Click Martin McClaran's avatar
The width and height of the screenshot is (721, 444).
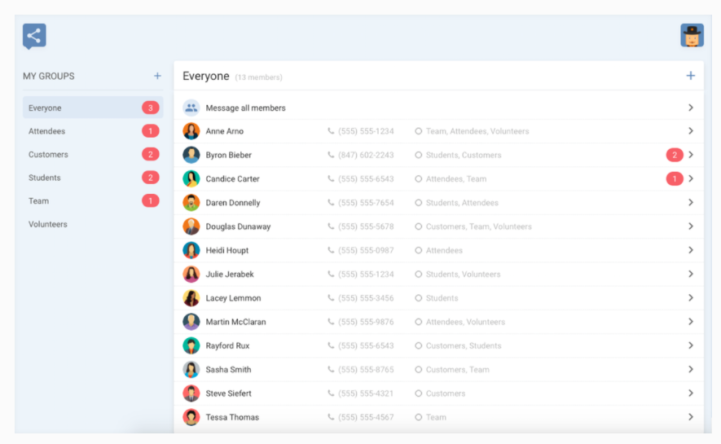pyautogui.click(x=191, y=322)
